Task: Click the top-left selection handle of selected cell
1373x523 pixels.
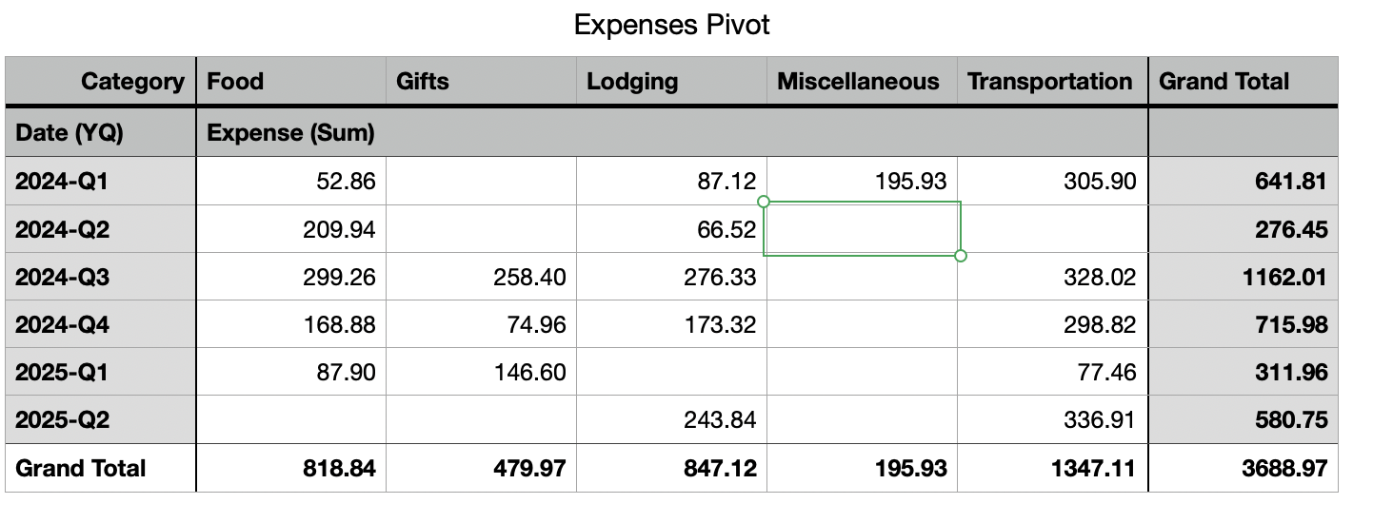Action: (763, 202)
